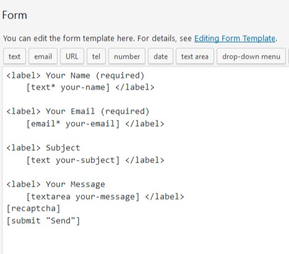The width and height of the screenshot is (289, 254).
Task: Click the Your Name (required) label line
Action: 75,75
